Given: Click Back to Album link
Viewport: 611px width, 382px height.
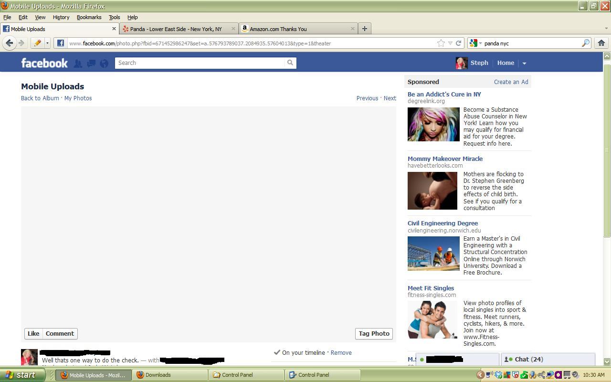Looking at the screenshot, I should point(40,98).
